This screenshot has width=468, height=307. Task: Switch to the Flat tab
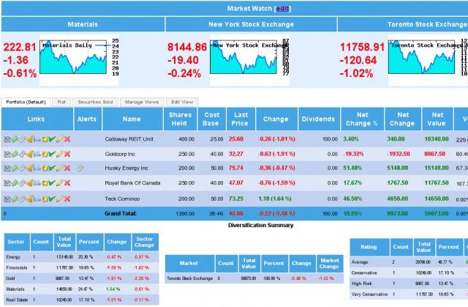point(61,103)
